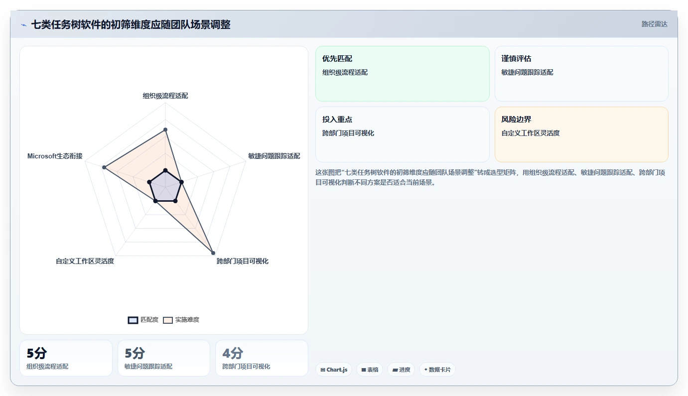The height and width of the screenshot is (396, 688).
Task: Click the 实施难度 point on 跨部门项目可视化 axis
Action: click(x=213, y=253)
